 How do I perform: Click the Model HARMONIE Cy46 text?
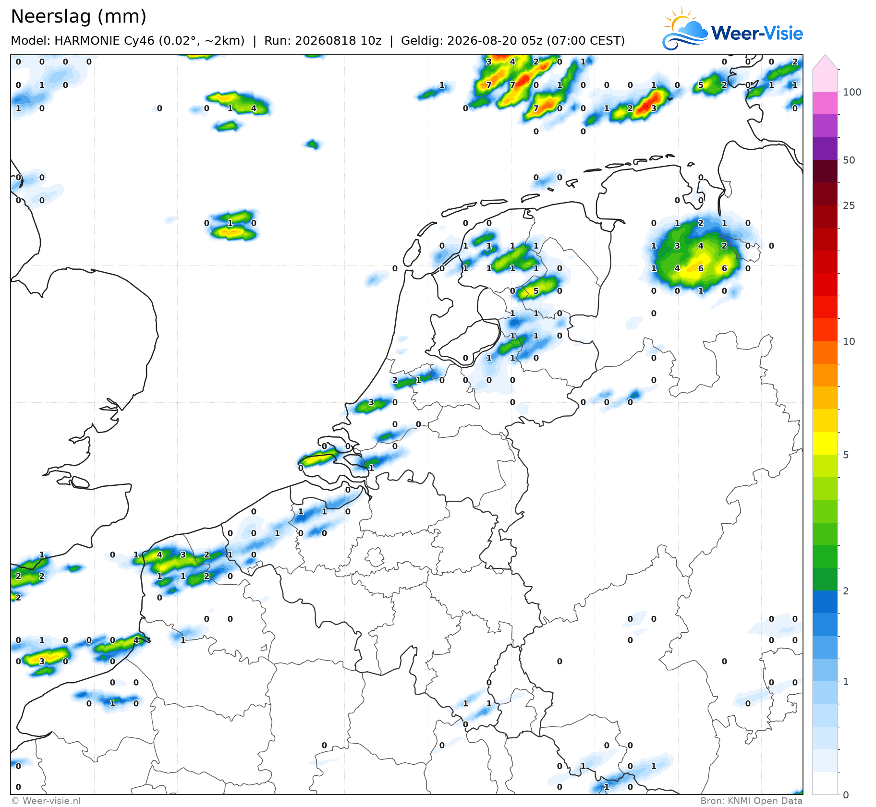coord(128,41)
